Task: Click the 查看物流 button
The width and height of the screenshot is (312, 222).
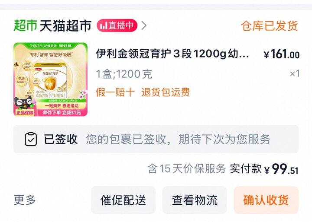Action: 195,200
